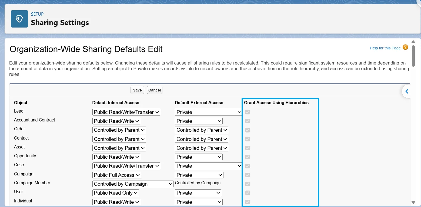
Task: Click the scrollbar up arrow
Action: 413,42
